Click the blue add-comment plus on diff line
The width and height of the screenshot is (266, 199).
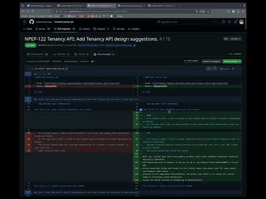coord(141,109)
